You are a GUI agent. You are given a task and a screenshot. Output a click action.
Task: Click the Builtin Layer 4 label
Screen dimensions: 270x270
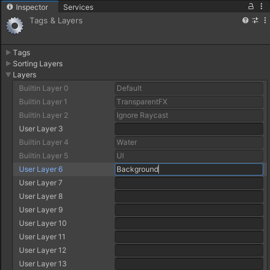coord(44,142)
